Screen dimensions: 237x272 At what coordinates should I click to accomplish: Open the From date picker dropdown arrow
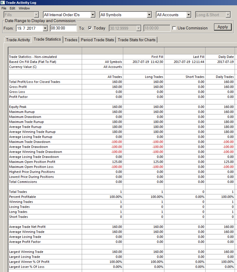45,28
